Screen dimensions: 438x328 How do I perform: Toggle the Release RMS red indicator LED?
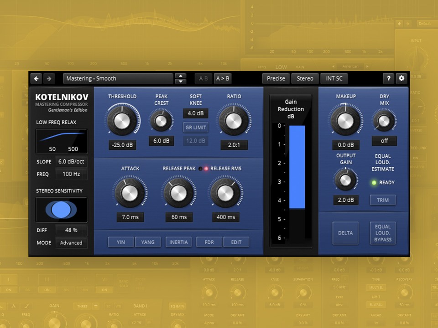click(x=206, y=169)
